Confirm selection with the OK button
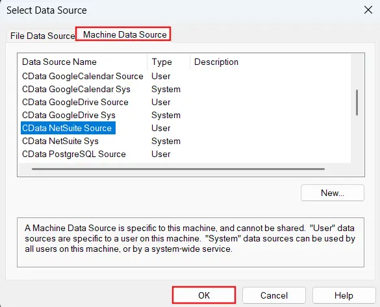This screenshot has width=380, height=307. pyautogui.click(x=204, y=295)
